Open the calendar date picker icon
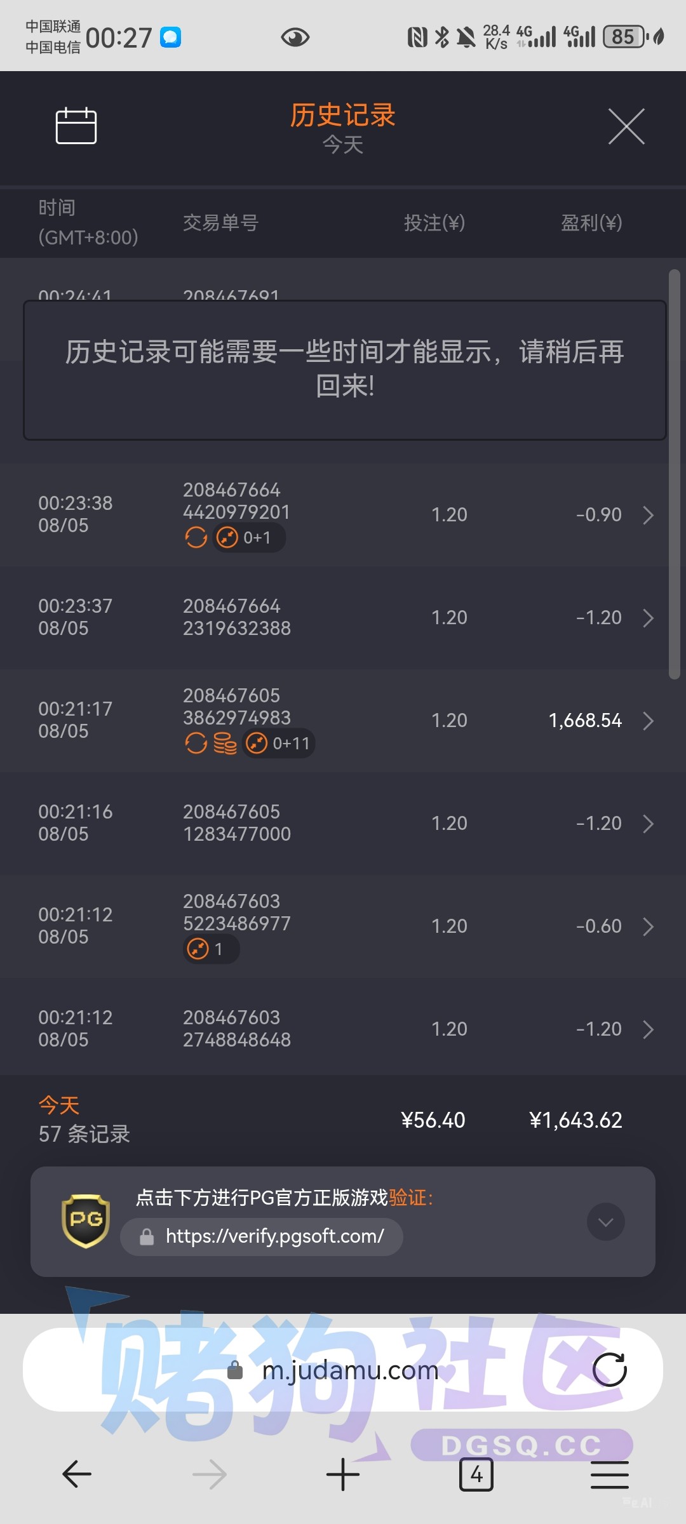The height and width of the screenshot is (1524, 686). point(76,126)
